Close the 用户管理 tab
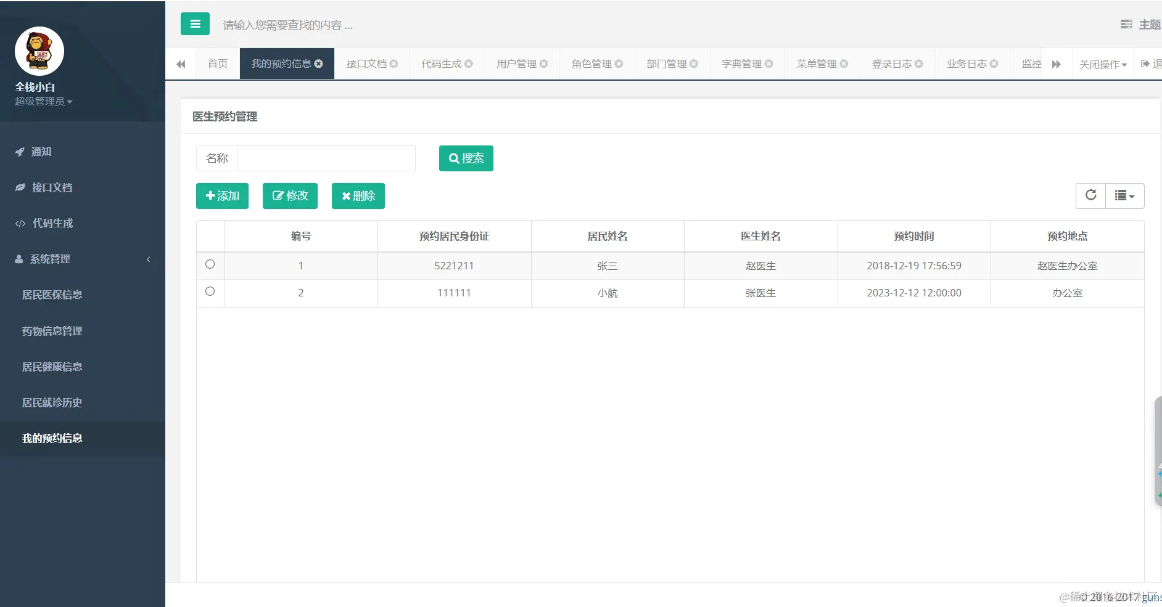Viewport: 1162px width, 607px height. 543,63
